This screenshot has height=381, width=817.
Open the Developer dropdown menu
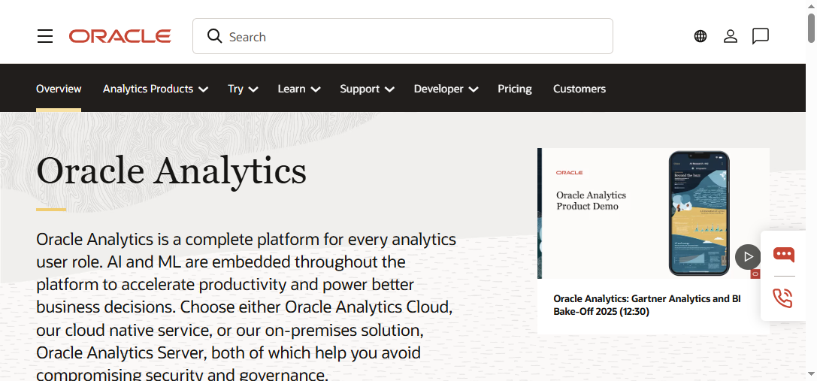[x=446, y=89]
